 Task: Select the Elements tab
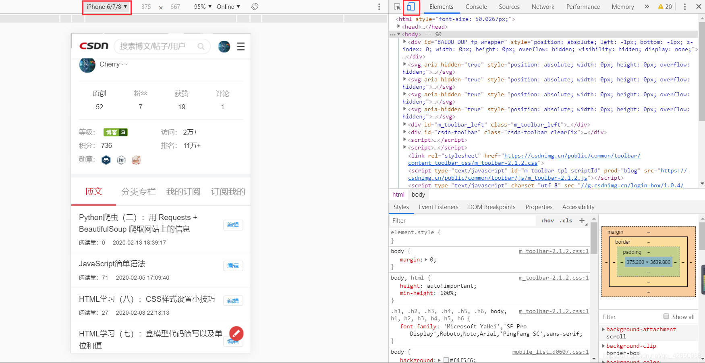441,6
